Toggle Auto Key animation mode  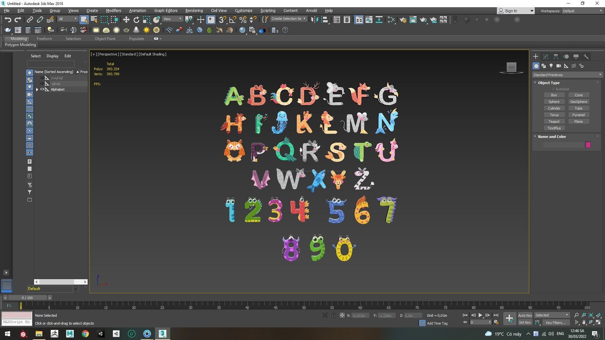click(525, 315)
